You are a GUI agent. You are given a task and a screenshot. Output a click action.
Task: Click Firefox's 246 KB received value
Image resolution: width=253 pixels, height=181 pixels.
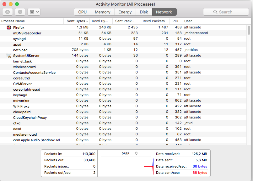pyautogui.click(x=105, y=27)
